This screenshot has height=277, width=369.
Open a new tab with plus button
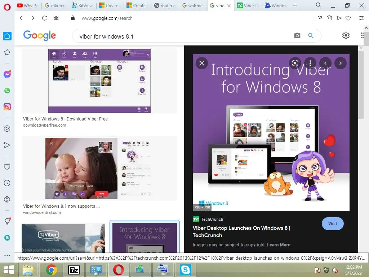pos(295,5)
